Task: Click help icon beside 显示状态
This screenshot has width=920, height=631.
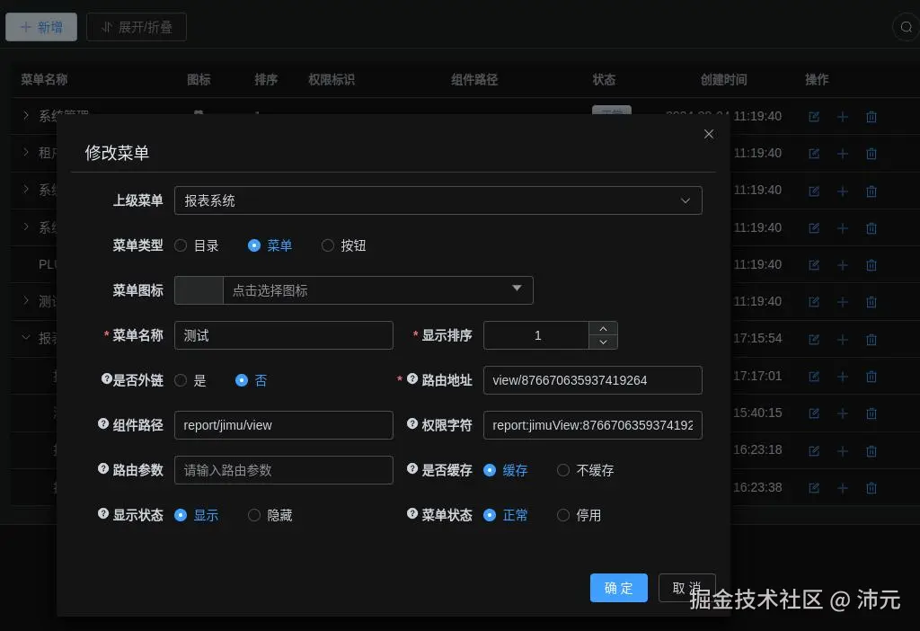Action: [103, 513]
